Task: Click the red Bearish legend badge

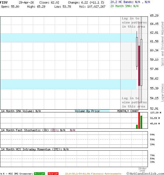Action: pyautogui.click(x=53, y=174)
